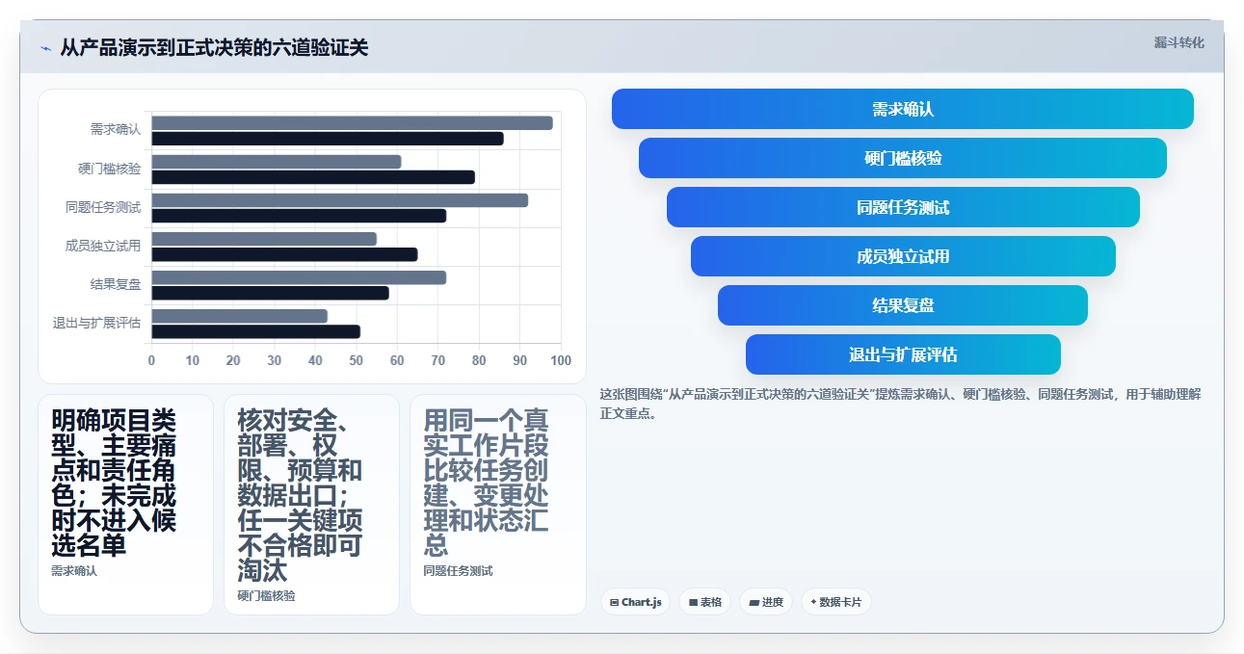The image size is (1244, 654).
Task: Click the 硬门槛核验 caption under second card
Action: point(267,596)
